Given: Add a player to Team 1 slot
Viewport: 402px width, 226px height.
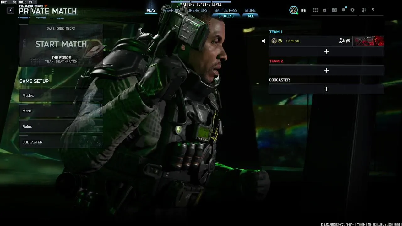Looking at the screenshot, I should point(327,51).
